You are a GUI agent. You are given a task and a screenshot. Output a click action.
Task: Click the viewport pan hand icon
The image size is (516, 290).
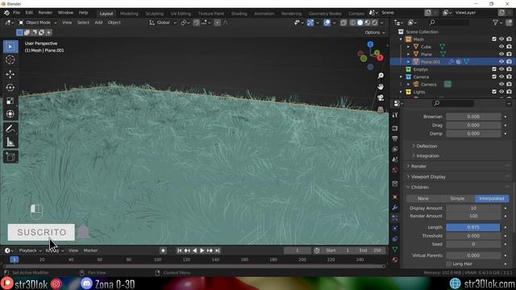pyautogui.click(x=381, y=87)
